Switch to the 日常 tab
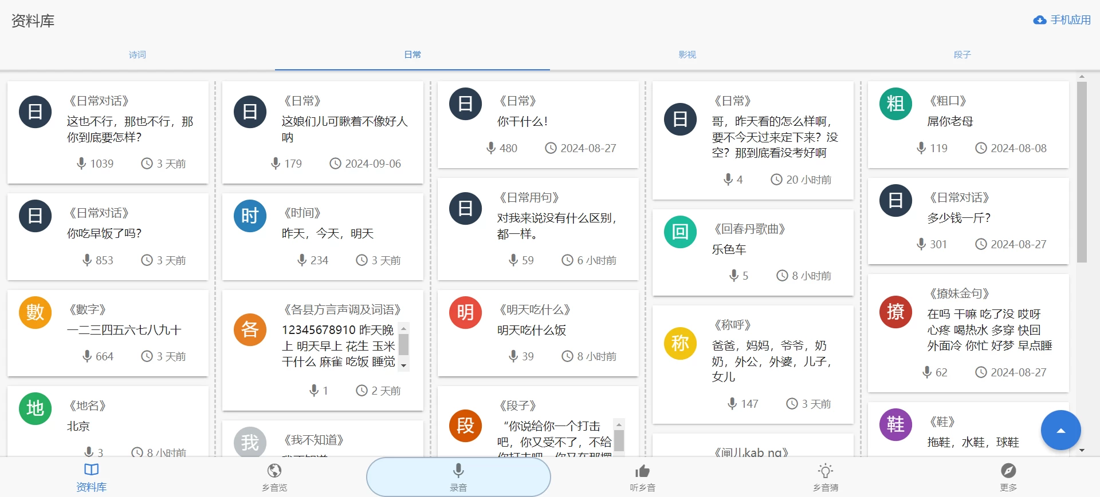1100x497 pixels. coord(412,55)
